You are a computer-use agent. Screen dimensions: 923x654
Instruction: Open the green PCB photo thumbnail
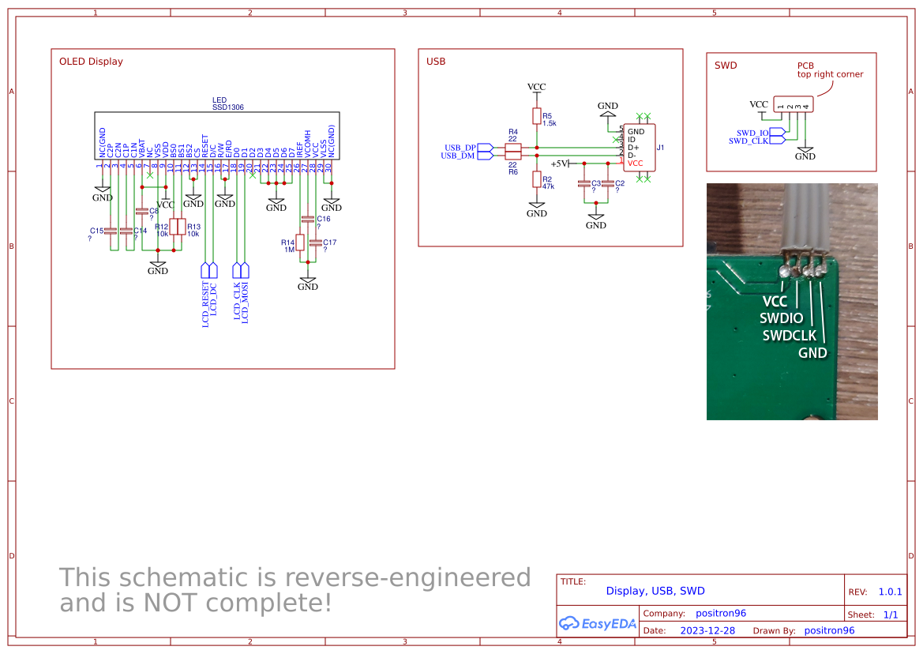pos(791,302)
